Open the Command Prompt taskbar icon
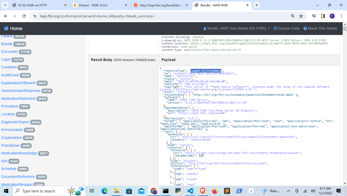Screen dimensions: 347x196 [x=166, y=191]
